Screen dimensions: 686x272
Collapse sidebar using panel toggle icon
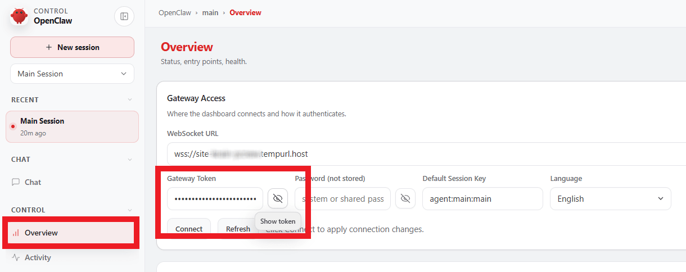124,16
